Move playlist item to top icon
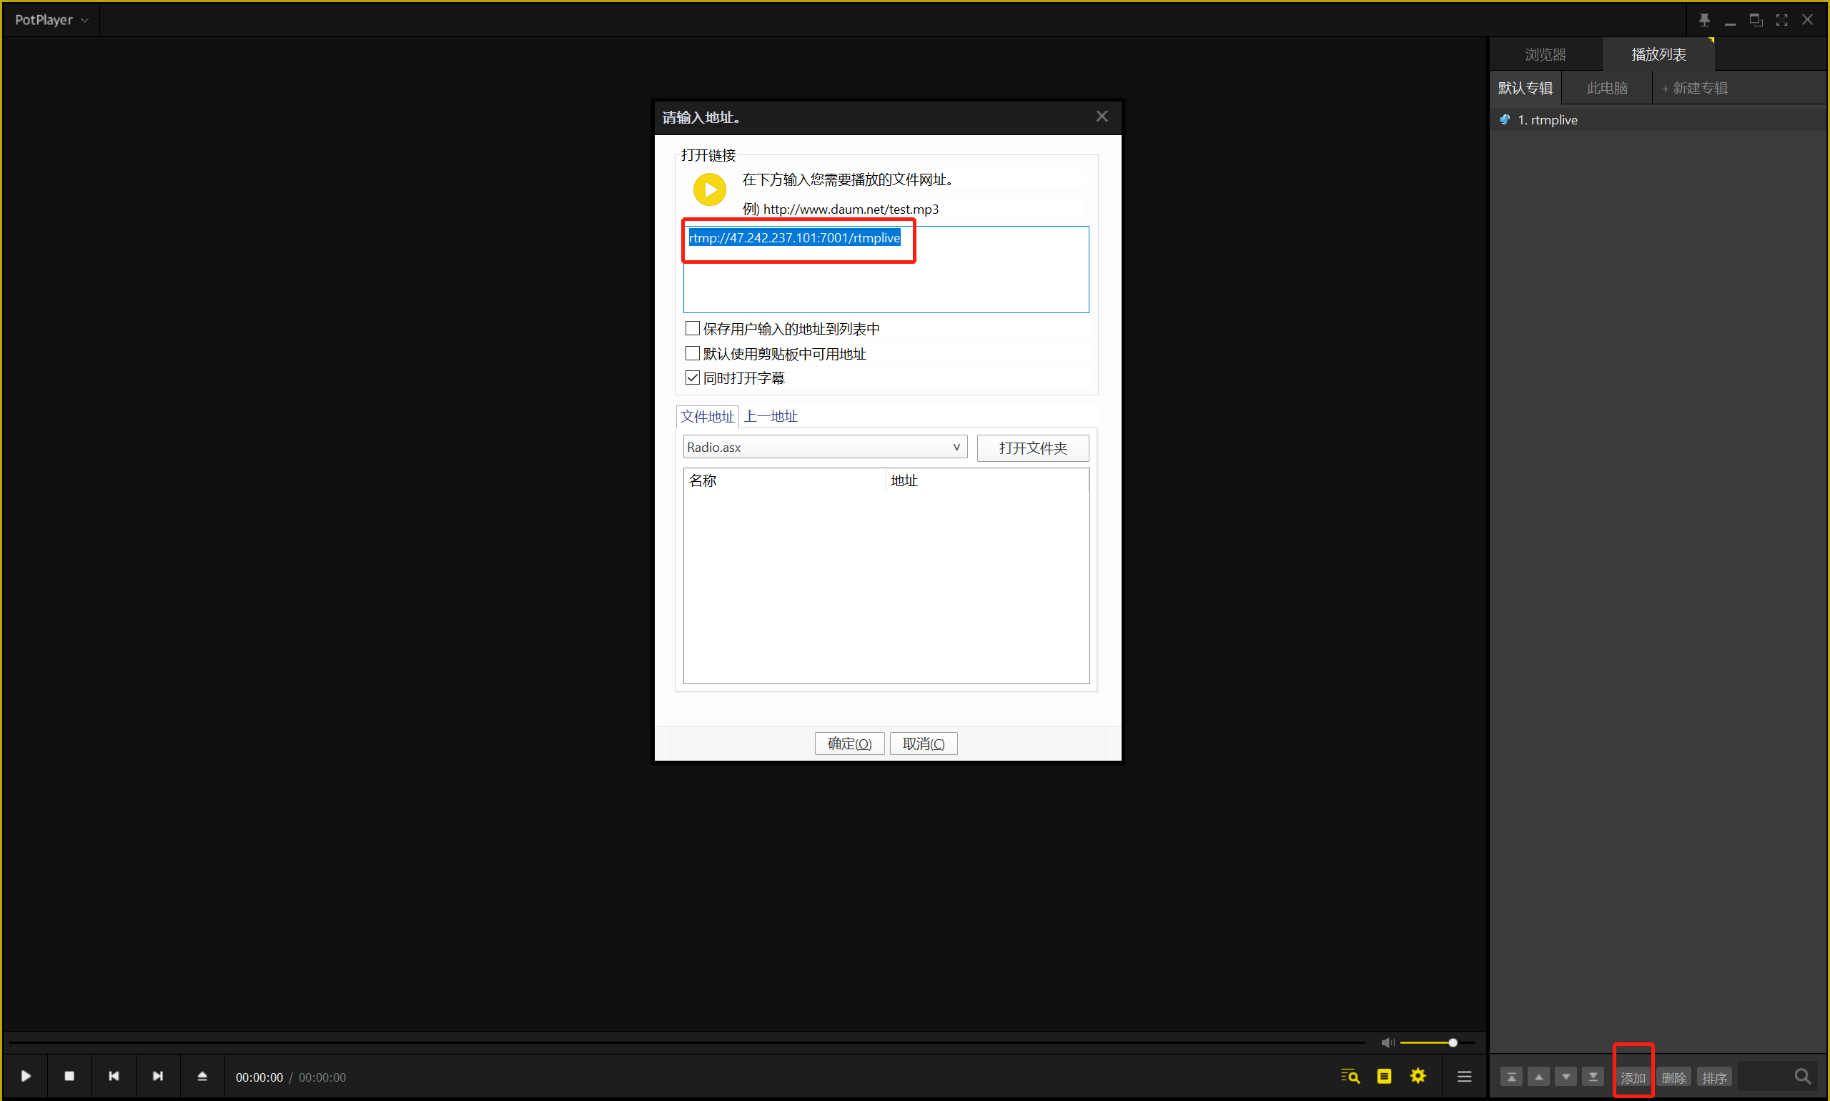 [x=1511, y=1077]
